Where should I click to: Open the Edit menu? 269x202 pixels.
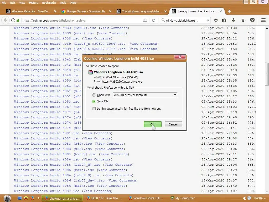(x=13, y=3)
